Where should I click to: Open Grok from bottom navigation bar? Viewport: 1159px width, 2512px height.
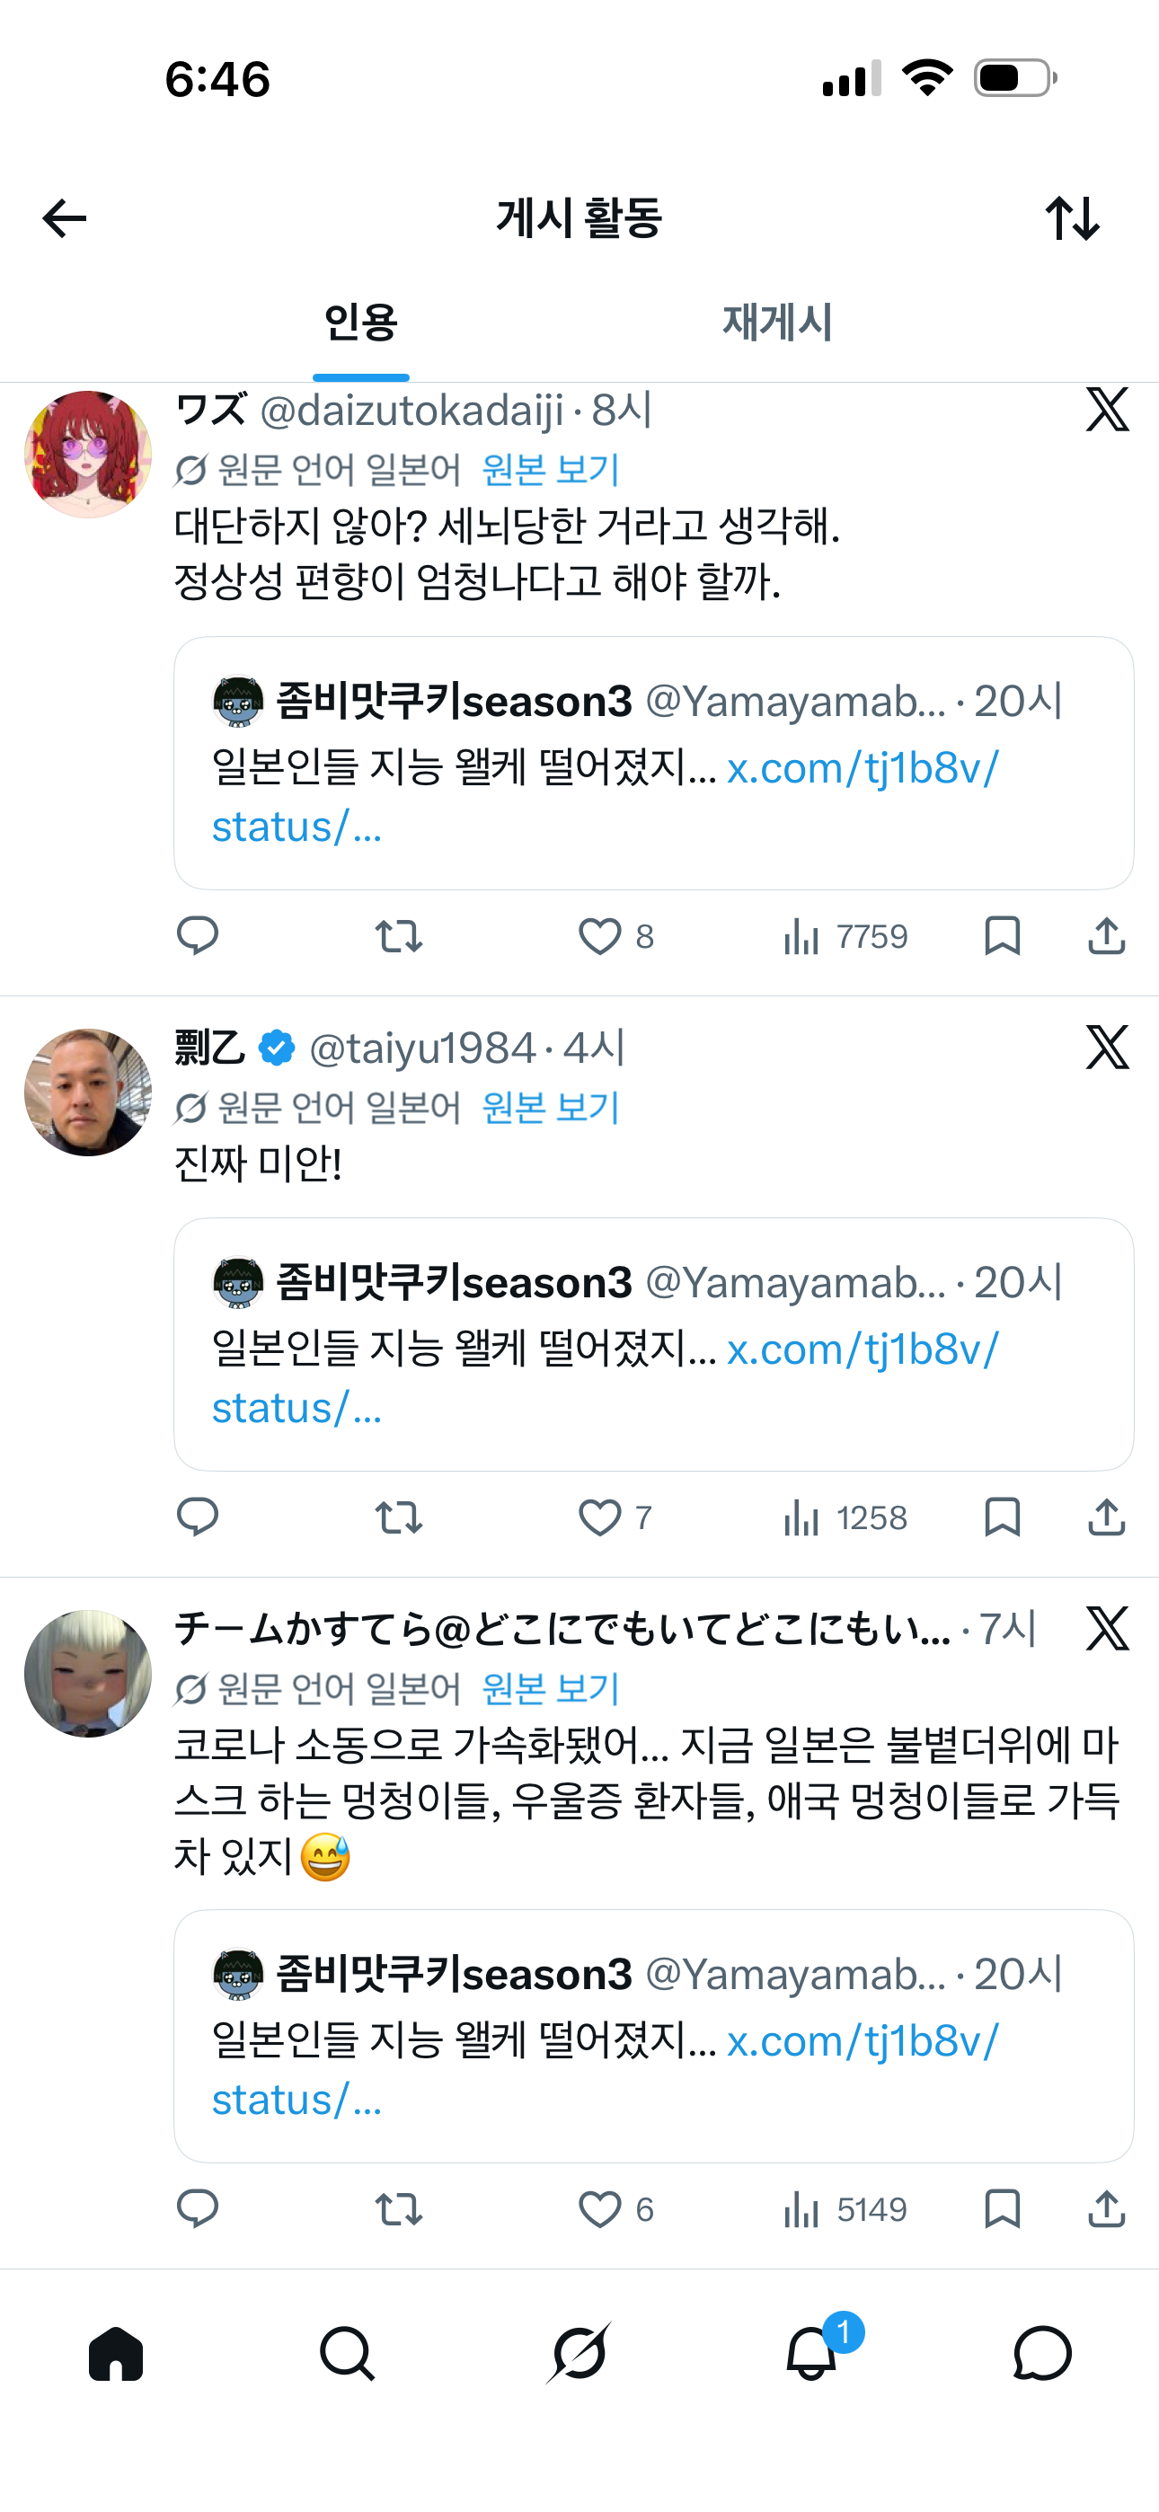point(579,2354)
